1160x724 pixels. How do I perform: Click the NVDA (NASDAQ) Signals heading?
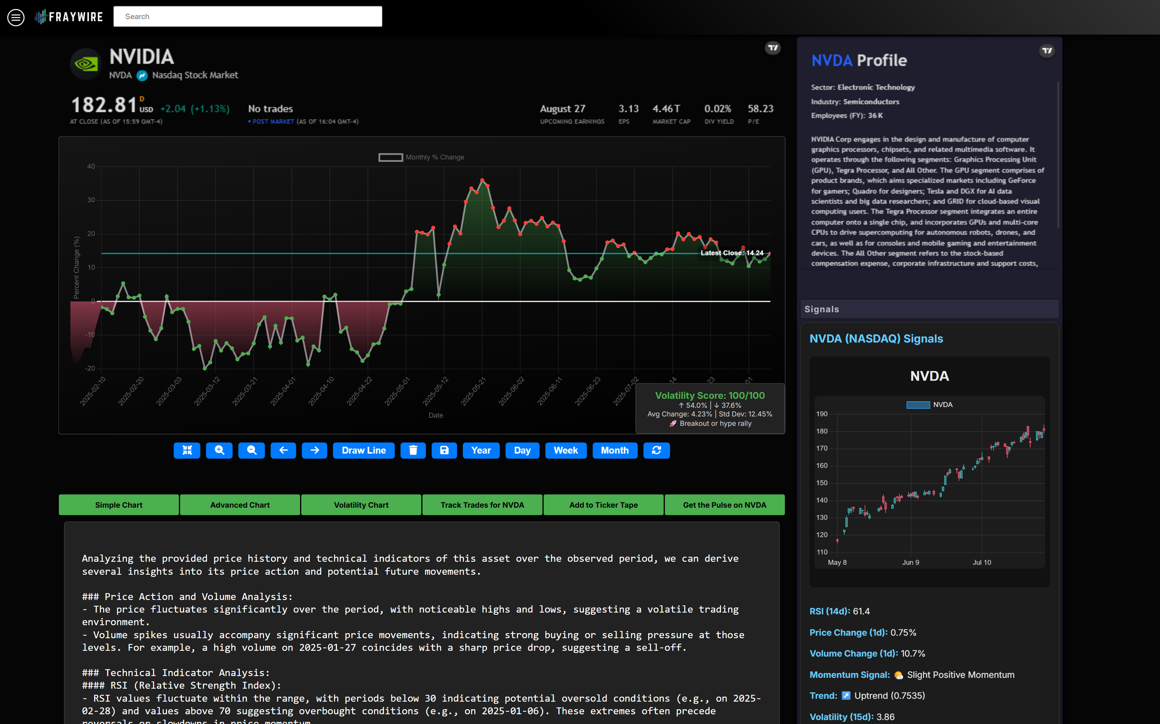[876, 339]
